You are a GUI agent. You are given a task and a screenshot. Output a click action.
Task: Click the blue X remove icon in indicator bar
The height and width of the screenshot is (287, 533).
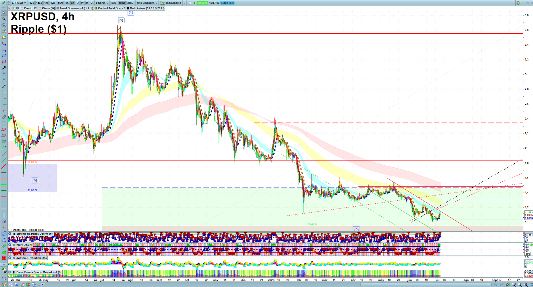17,8
